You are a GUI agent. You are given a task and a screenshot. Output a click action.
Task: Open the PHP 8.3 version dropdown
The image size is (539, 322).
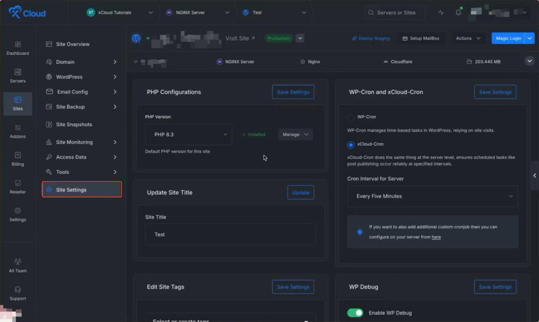[x=188, y=134]
